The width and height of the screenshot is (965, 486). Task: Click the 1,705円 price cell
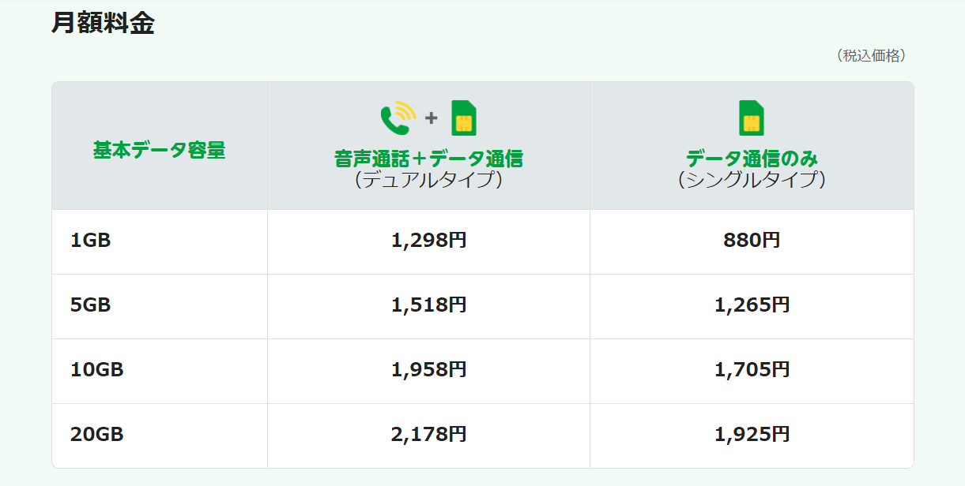pyautogui.click(x=752, y=370)
